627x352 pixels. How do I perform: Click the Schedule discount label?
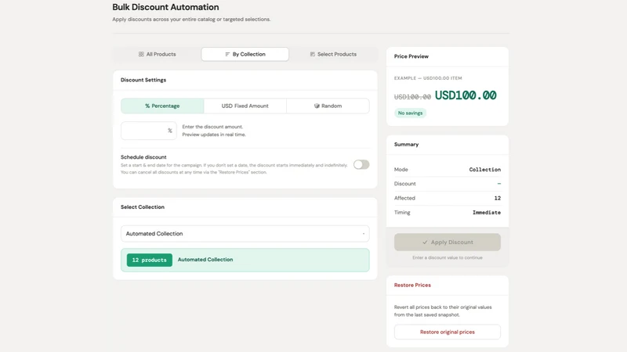[143, 157]
